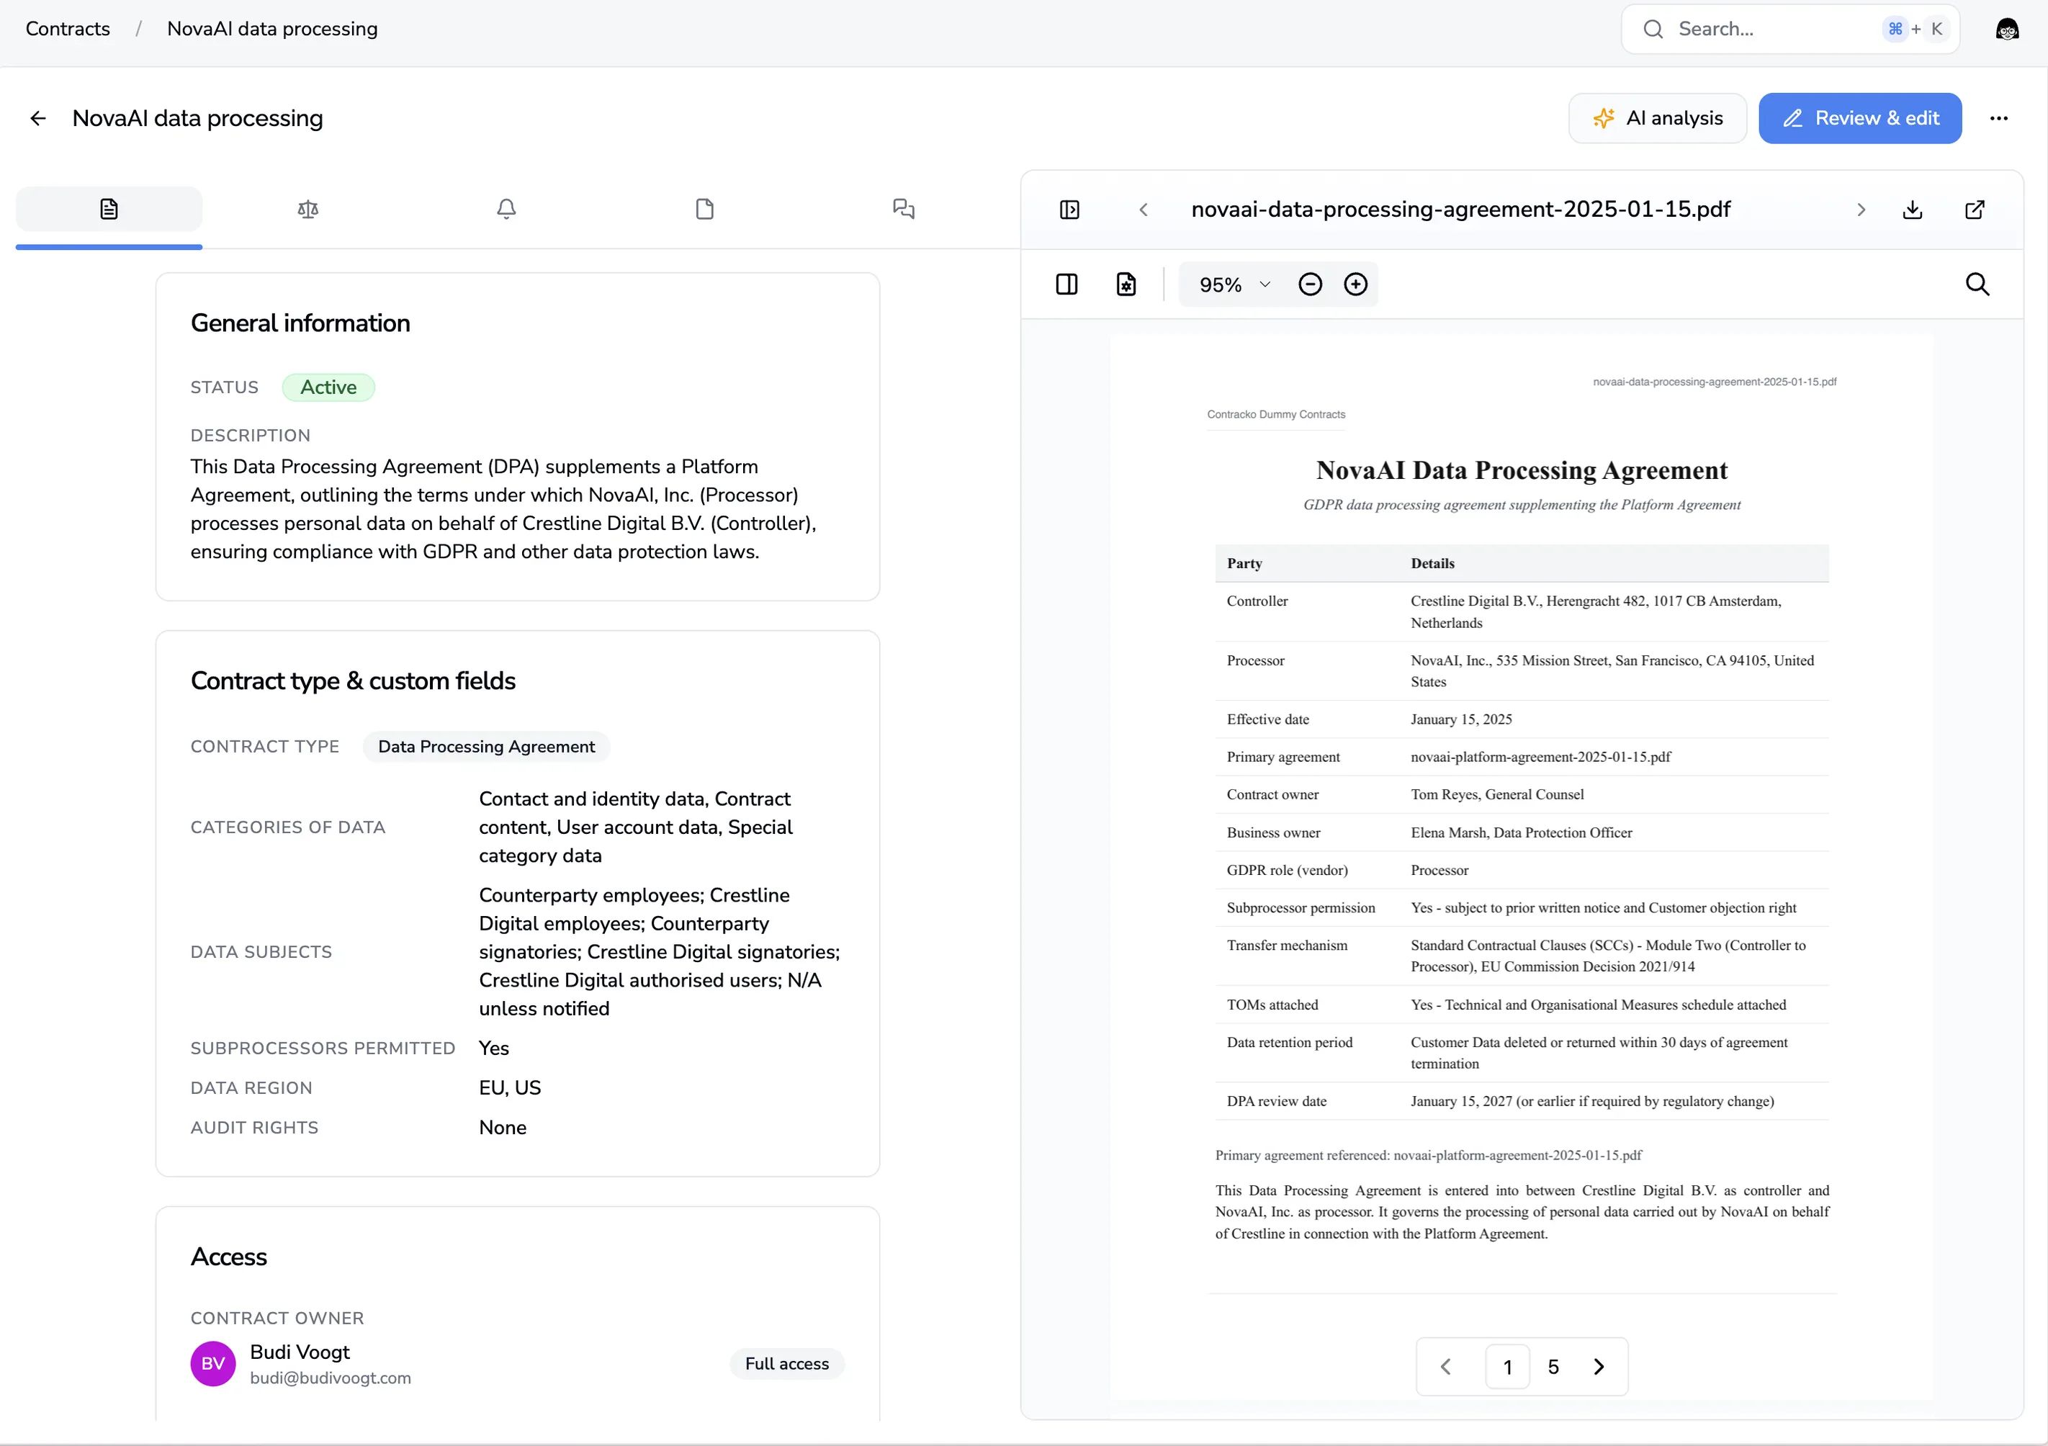Click the document settings file icon
This screenshot has width=2048, height=1446.
1126,284
